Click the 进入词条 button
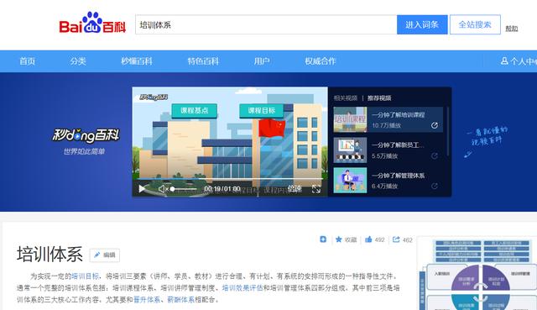 click(422, 24)
